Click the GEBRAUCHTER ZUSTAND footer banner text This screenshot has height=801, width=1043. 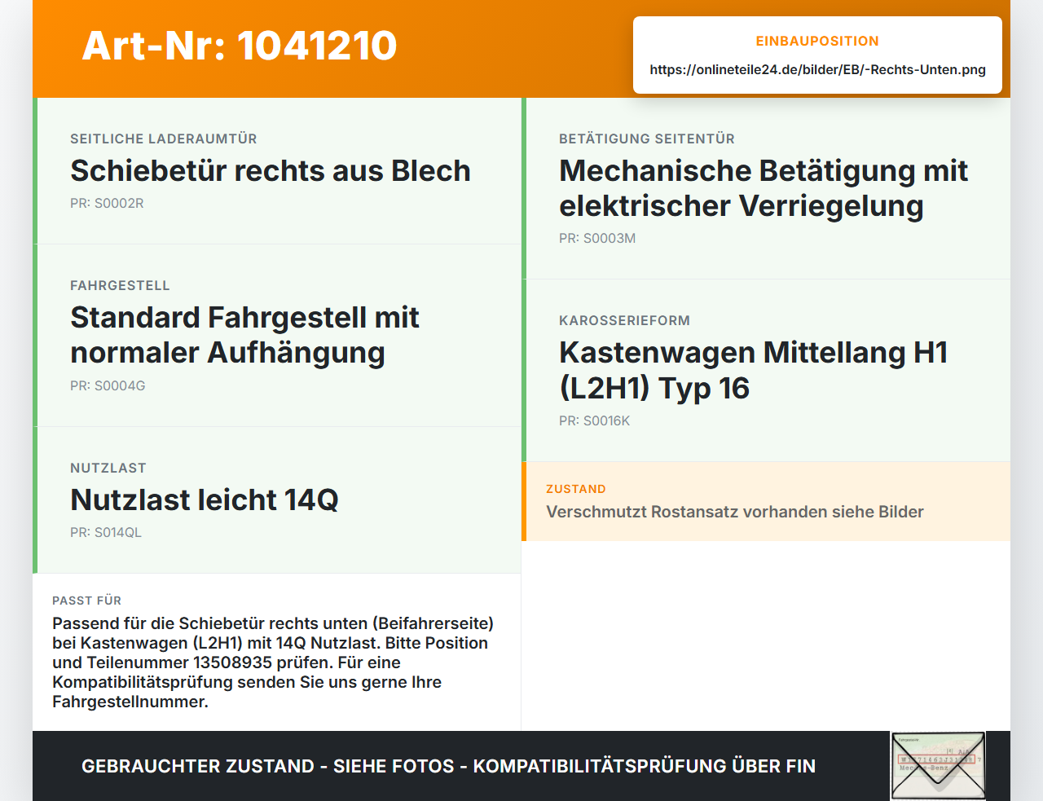(448, 766)
